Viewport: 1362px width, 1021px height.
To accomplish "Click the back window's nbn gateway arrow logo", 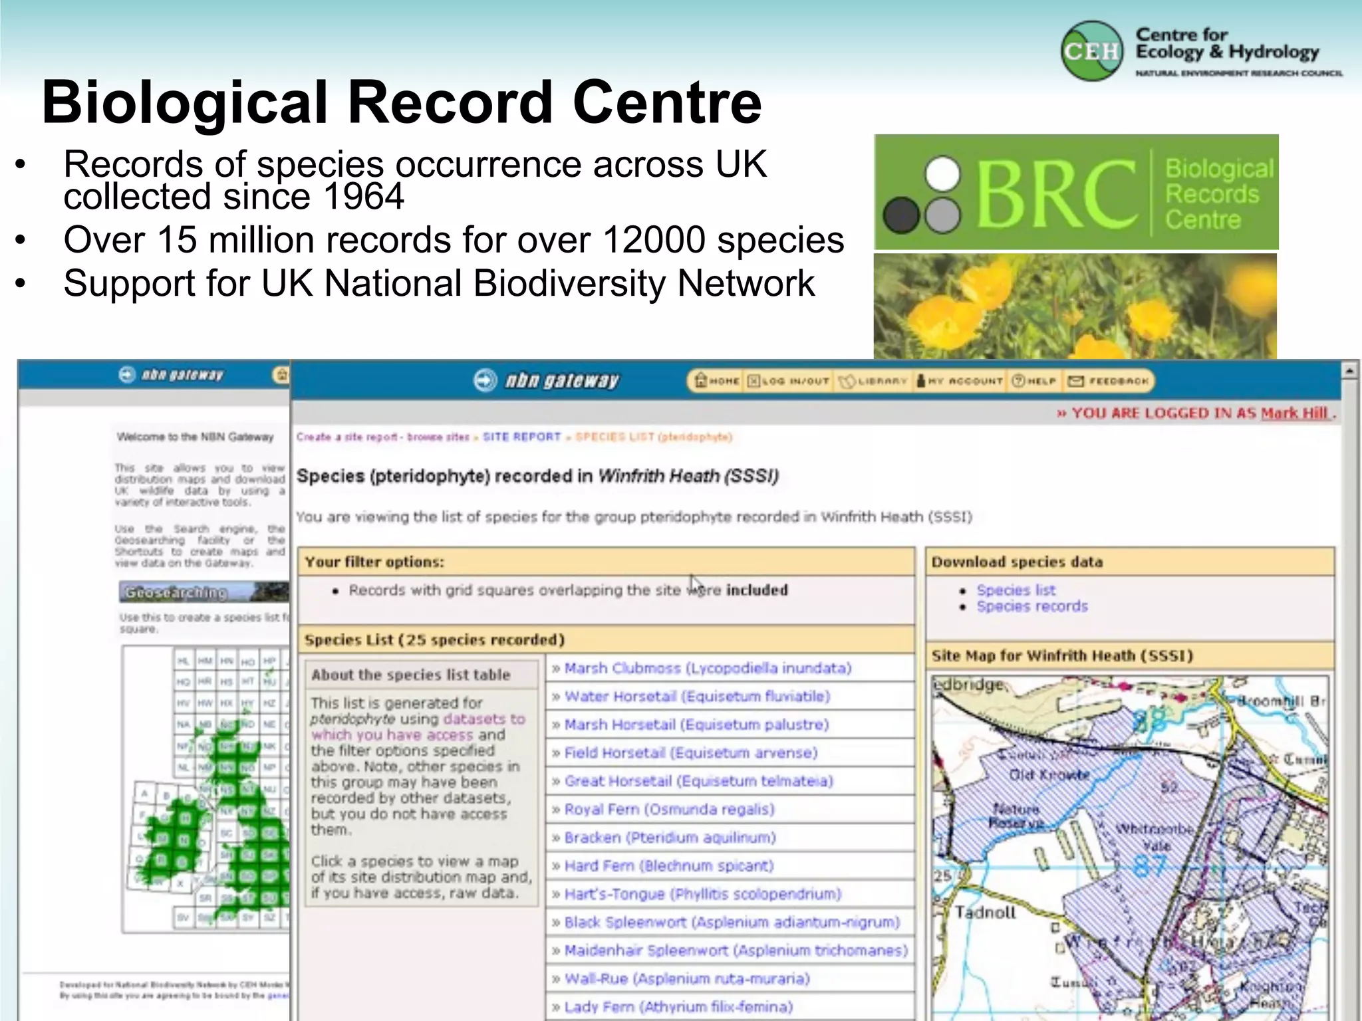I will click(x=127, y=375).
